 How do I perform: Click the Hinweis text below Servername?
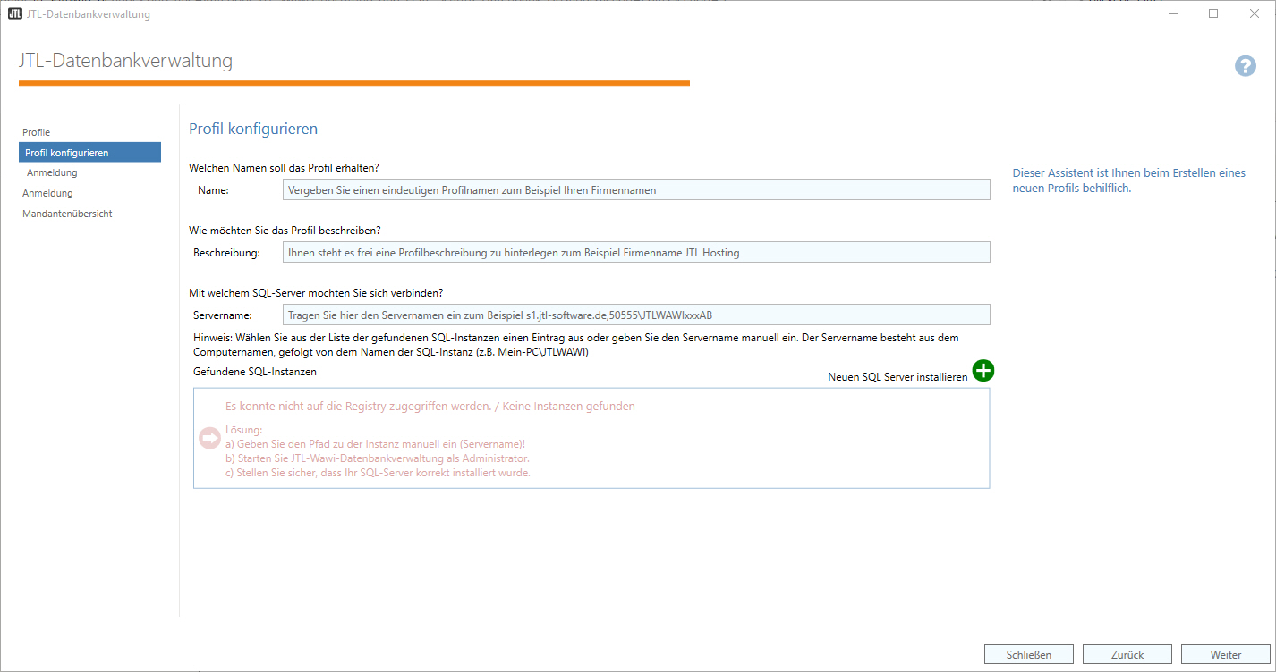pos(577,344)
